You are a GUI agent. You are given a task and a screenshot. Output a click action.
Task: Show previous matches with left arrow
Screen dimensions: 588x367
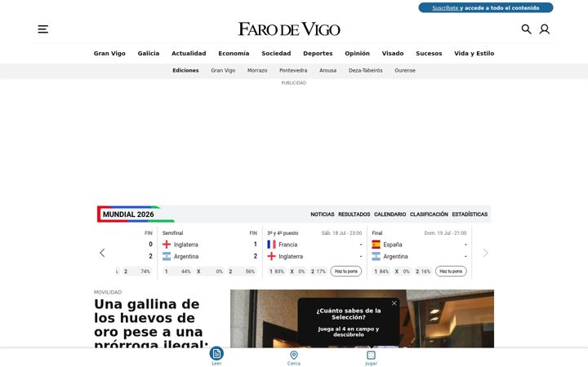(102, 253)
